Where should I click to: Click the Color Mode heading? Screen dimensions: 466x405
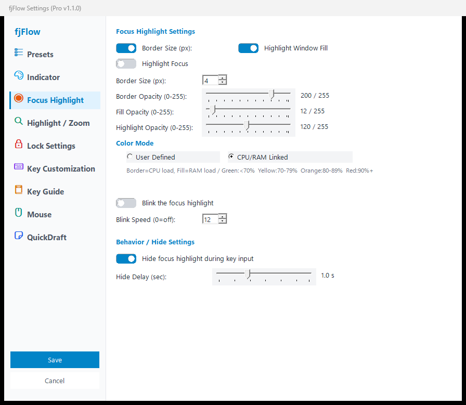135,143
